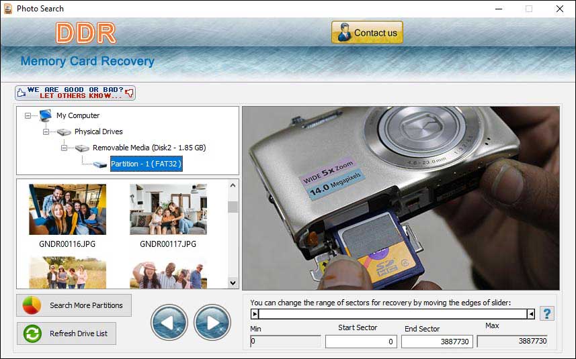
Task: Open the We Are Good Or Bad feedback banner
Action: (75, 93)
